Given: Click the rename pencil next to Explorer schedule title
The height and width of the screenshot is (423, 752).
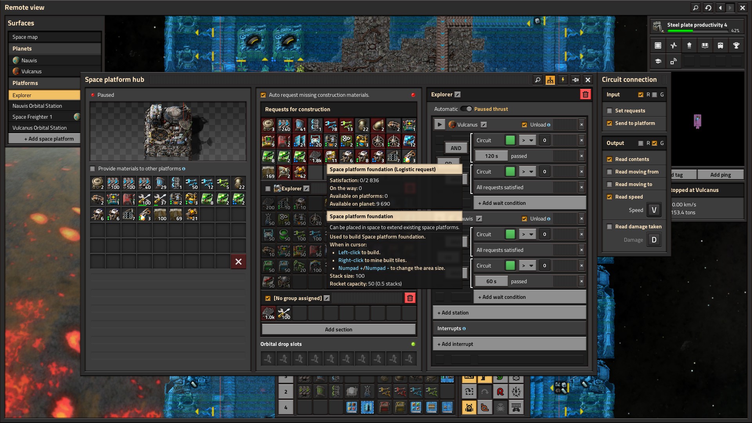Looking at the screenshot, I should pos(457,94).
